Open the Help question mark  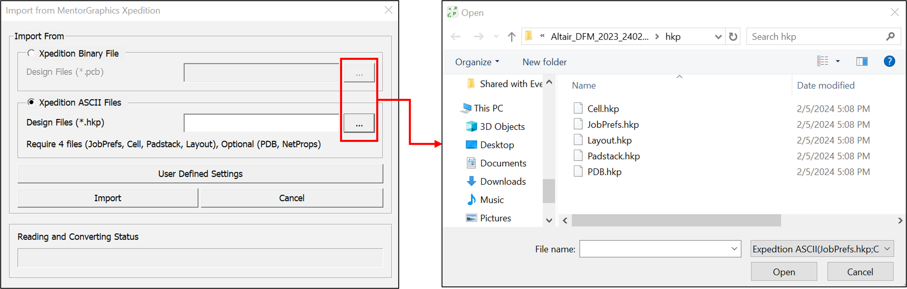(889, 61)
